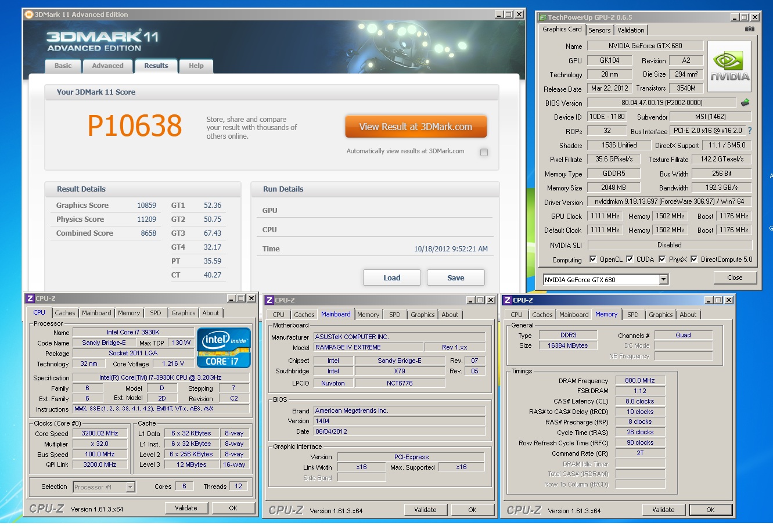The width and height of the screenshot is (773, 526).
Task: Open the Help tab in 3DMark
Action: [196, 66]
